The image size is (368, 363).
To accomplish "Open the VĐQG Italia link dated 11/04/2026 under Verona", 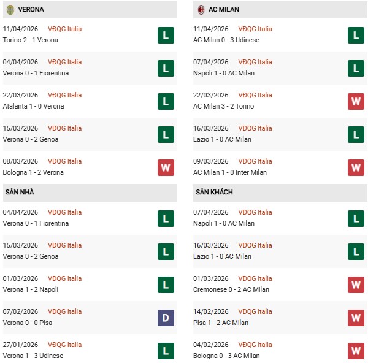I will point(64,29).
